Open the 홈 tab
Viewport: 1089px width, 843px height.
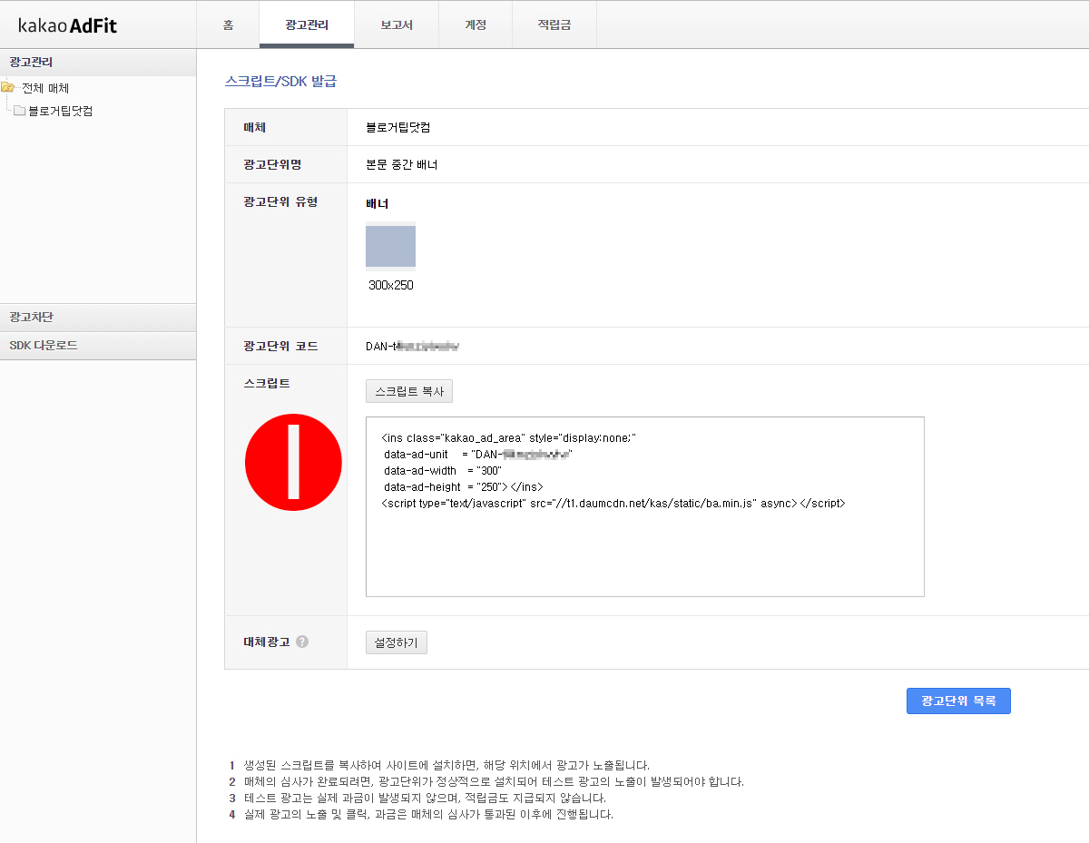(x=228, y=25)
